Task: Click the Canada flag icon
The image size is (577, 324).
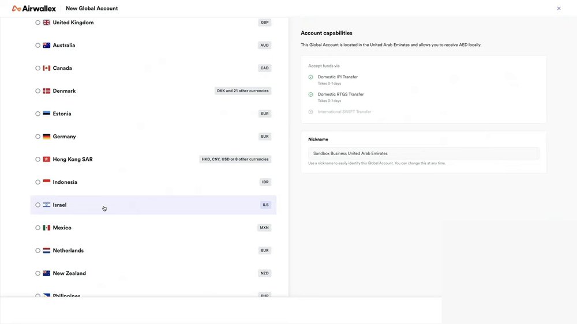Action: click(x=46, y=68)
